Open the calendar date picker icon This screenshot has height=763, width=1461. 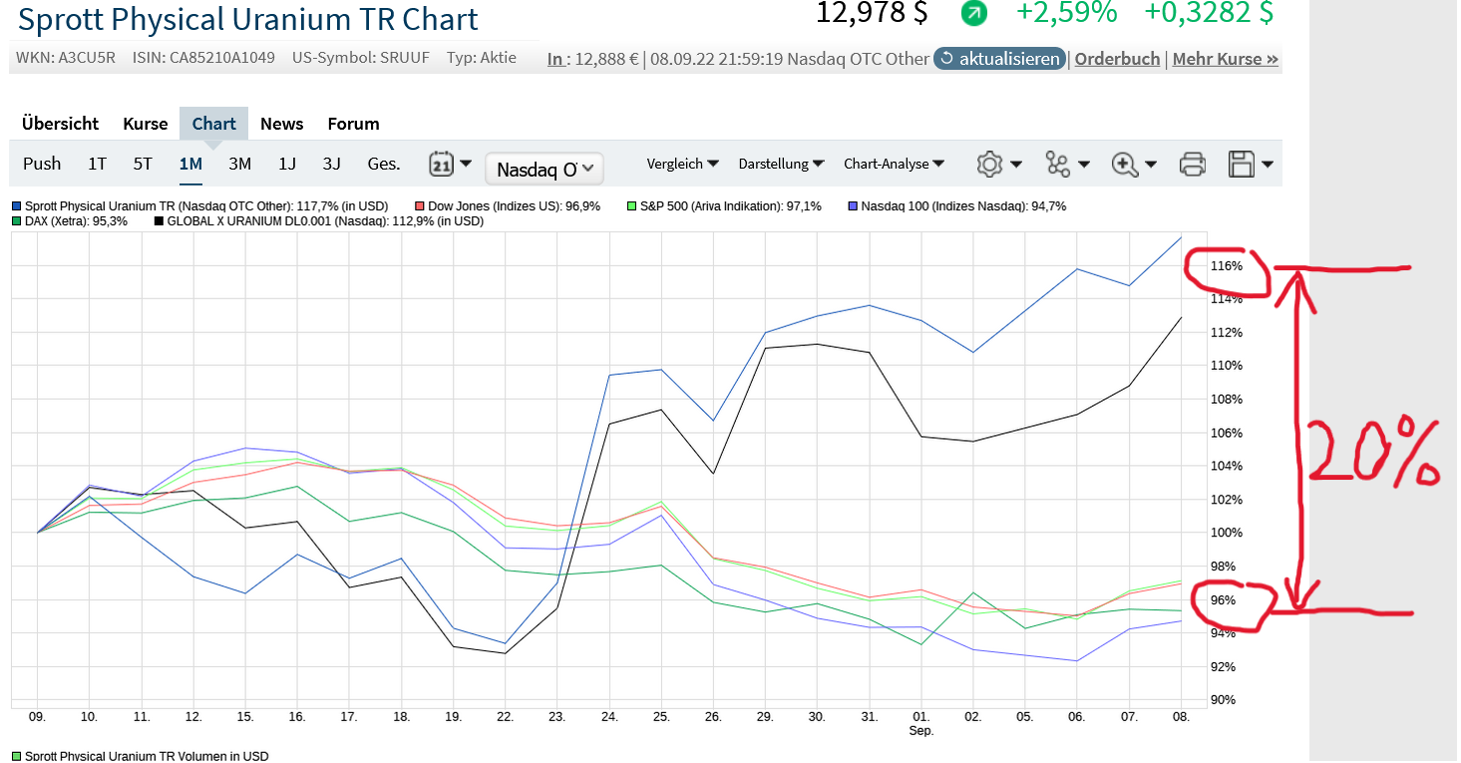tap(442, 165)
